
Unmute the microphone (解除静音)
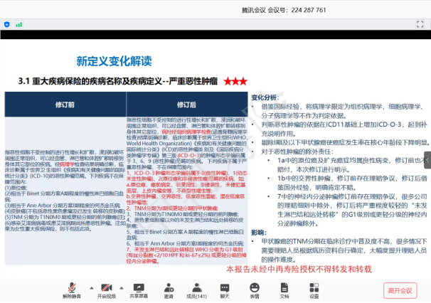tap(71, 289)
